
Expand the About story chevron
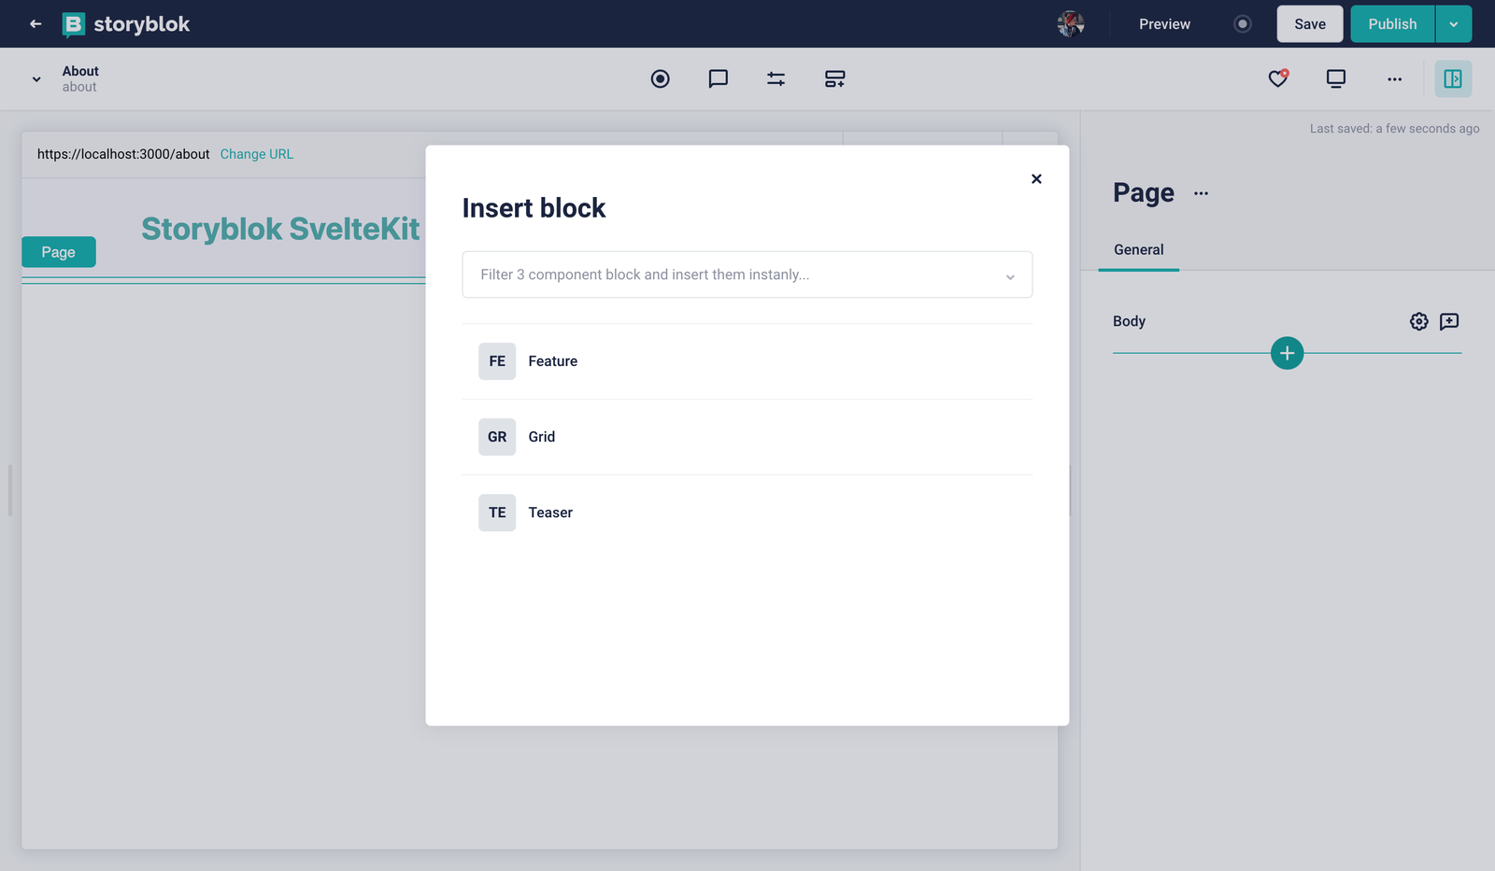coord(36,79)
